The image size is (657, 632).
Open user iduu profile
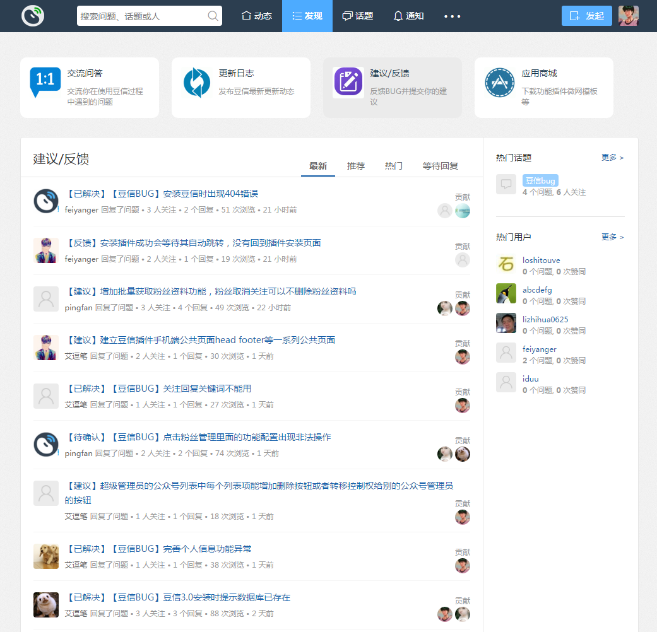point(531,379)
